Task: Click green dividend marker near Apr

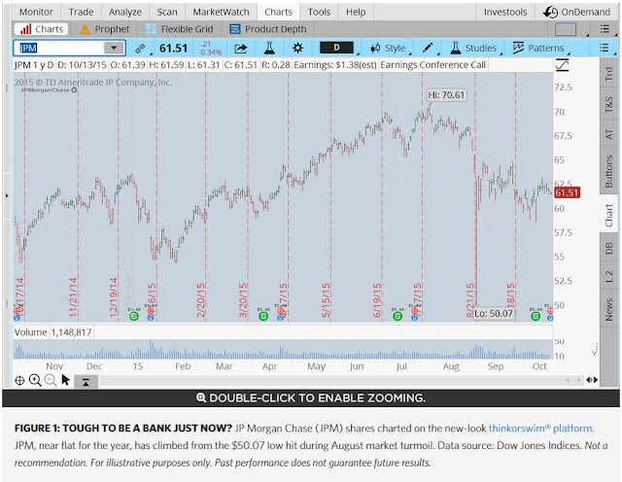Action: [263, 316]
